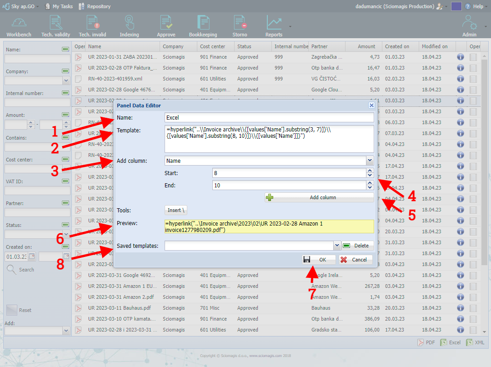Image resolution: width=491 pixels, height=367 pixels.
Task: Increase the Start value stepper
Action: 370,171
